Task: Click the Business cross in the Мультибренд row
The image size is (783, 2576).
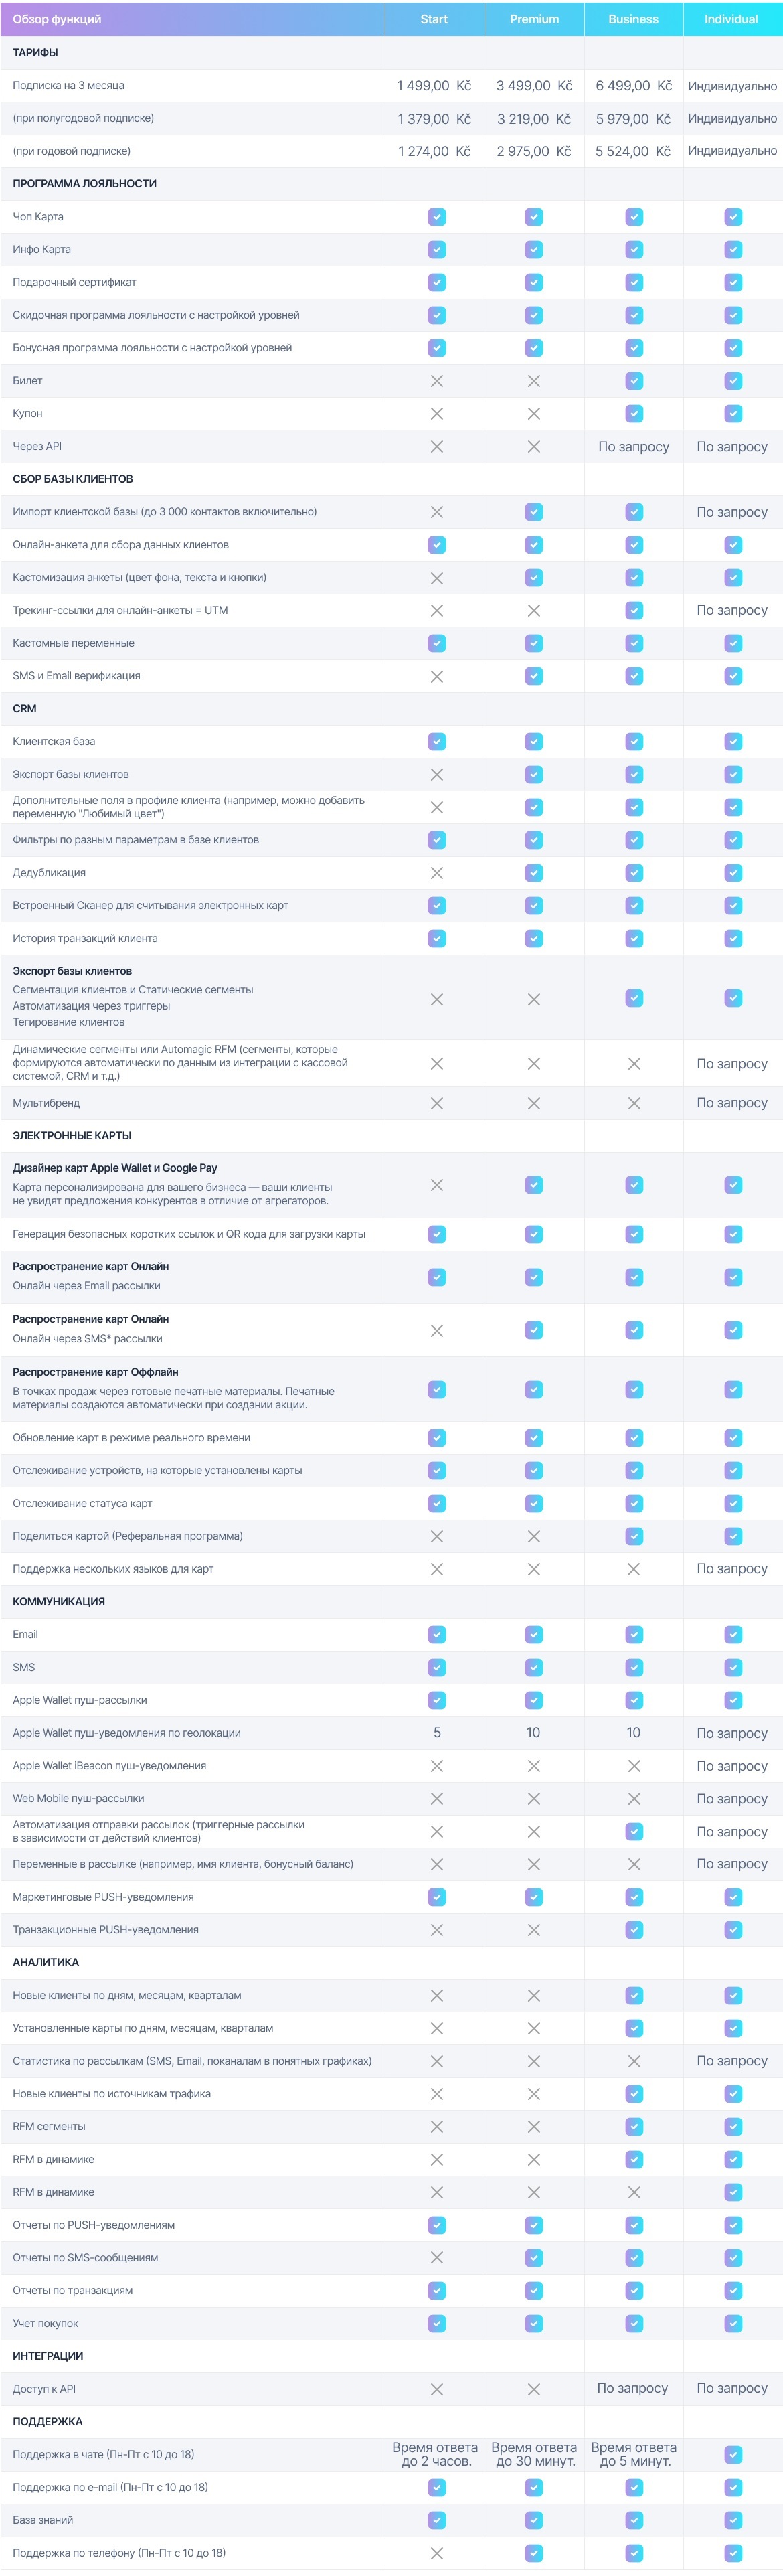Action: tap(634, 1103)
